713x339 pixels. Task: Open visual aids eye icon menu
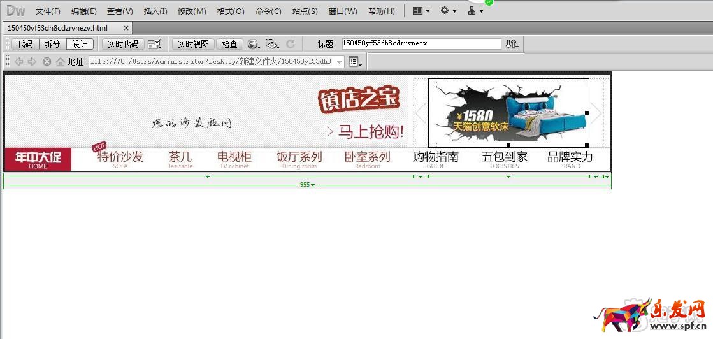coord(272,44)
